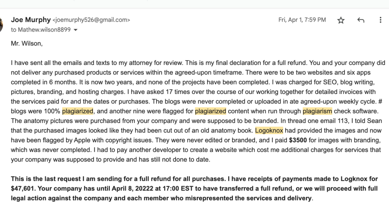Expand recipient details arrow next to Mathew.wilson8899

(x=76, y=30)
